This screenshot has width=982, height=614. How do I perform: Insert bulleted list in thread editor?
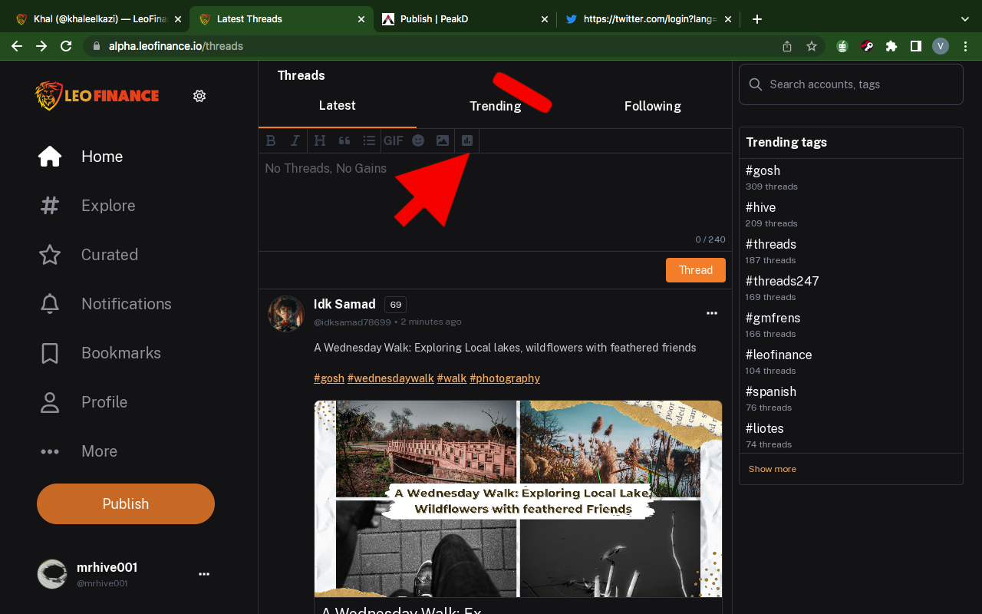pos(369,140)
